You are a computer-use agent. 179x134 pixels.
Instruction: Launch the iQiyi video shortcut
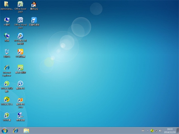[x=20, y=68]
